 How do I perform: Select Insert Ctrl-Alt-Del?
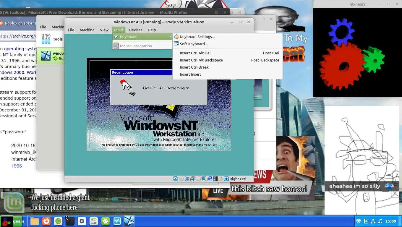228,53
